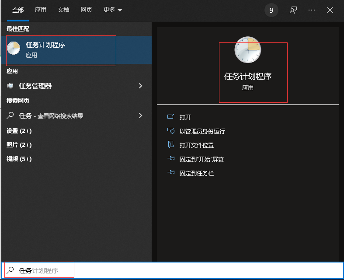This screenshot has width=344, height=280.
Task: Click the magnifier icon beside 任务 web result
Action: point(10,115)
